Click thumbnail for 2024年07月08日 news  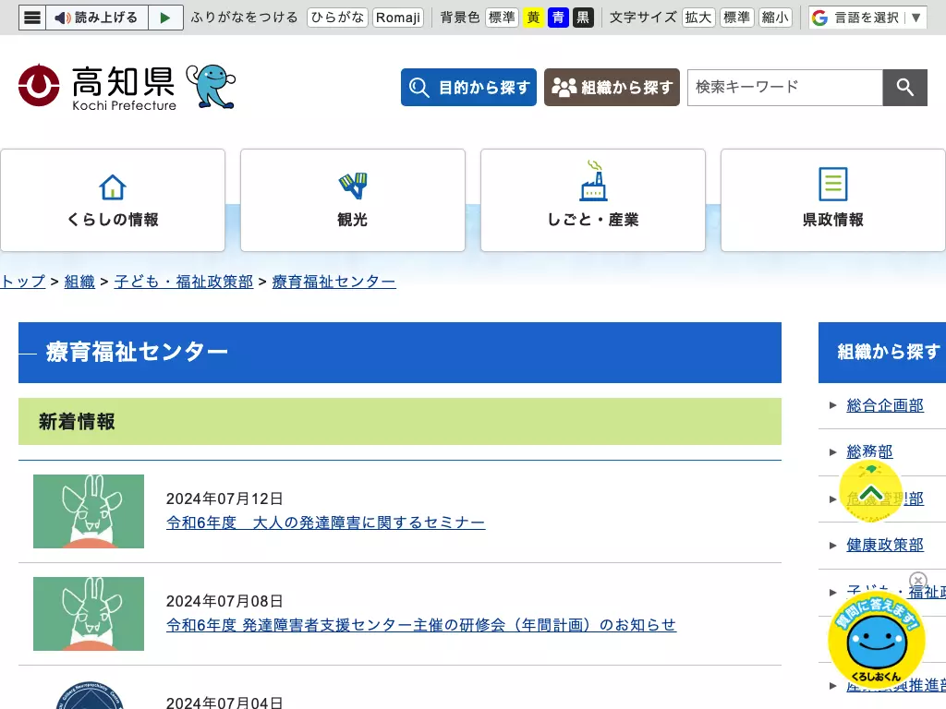pyautogui.click(x=89, y=614)
